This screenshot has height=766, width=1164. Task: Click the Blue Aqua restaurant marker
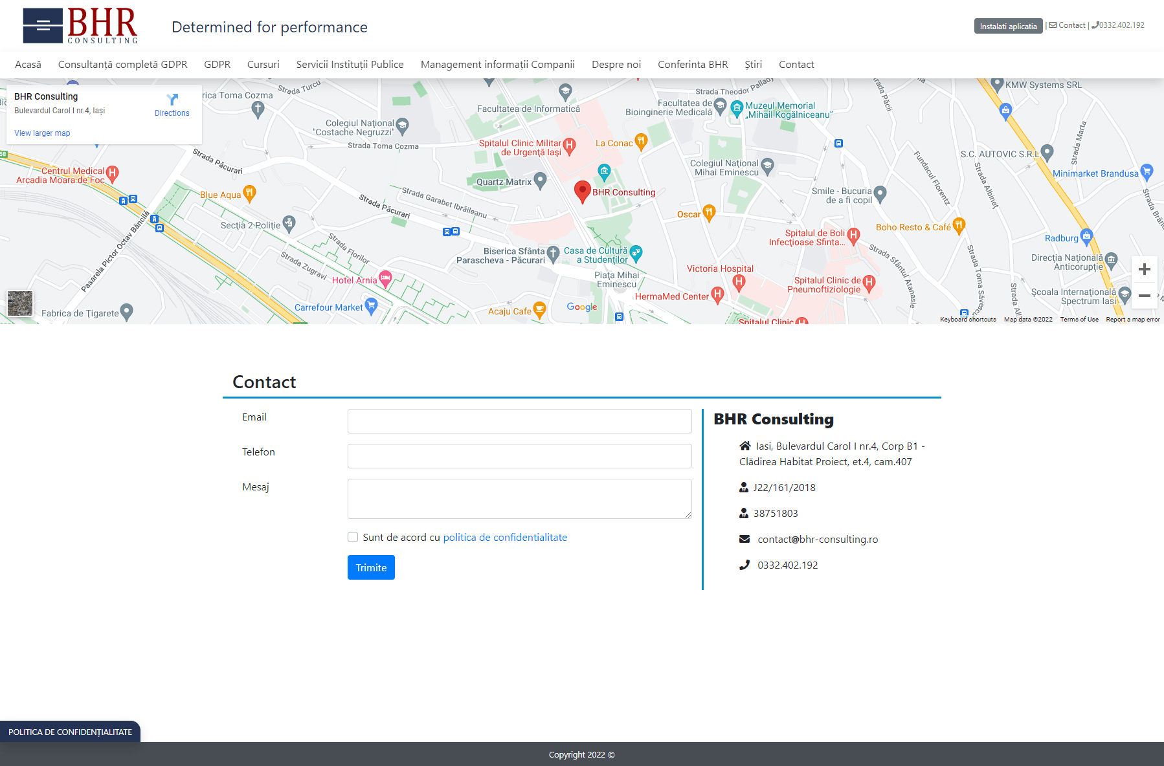249,193
